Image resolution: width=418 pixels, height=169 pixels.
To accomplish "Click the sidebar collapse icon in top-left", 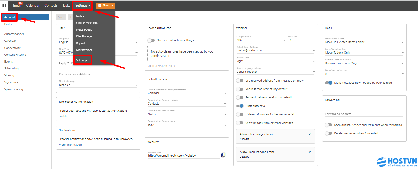I will pos(4,6).
